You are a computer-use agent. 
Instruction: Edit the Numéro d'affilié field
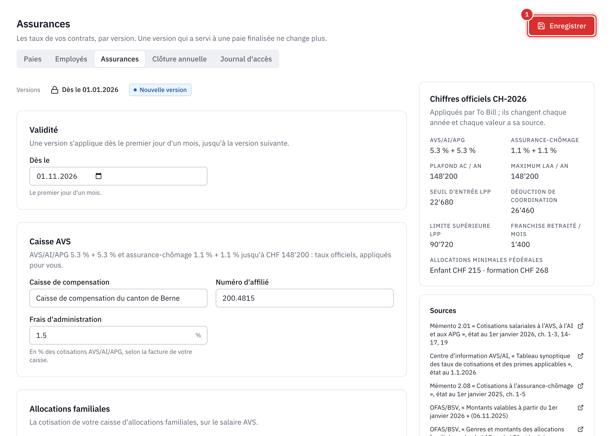pos(304,298)
